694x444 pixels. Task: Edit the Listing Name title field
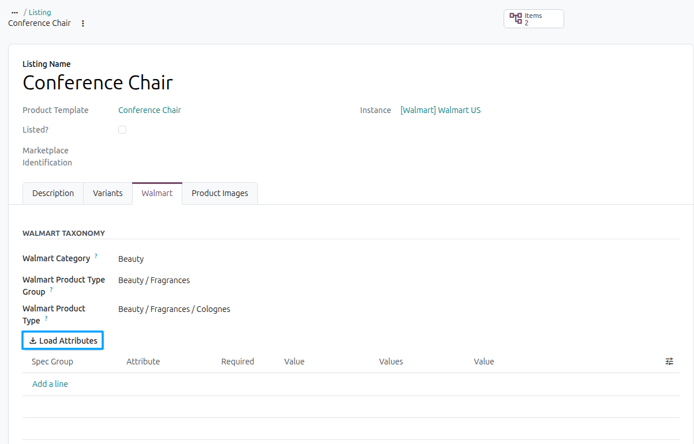tap(97, 83)
